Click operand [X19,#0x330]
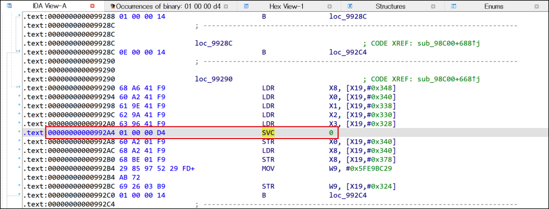 (371, 115)
